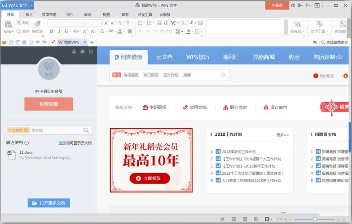Click the new tab plus button

point(92,42)
